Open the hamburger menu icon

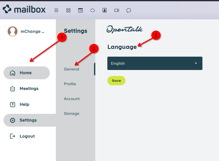(56, 10)
